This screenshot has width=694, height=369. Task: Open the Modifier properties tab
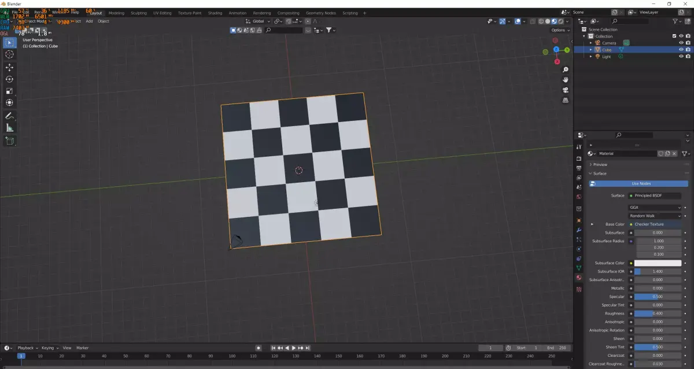tap(579, 230)
